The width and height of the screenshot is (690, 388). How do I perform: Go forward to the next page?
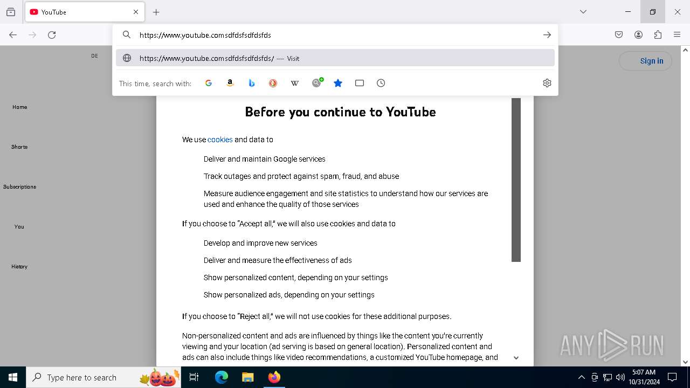(32, 35)
